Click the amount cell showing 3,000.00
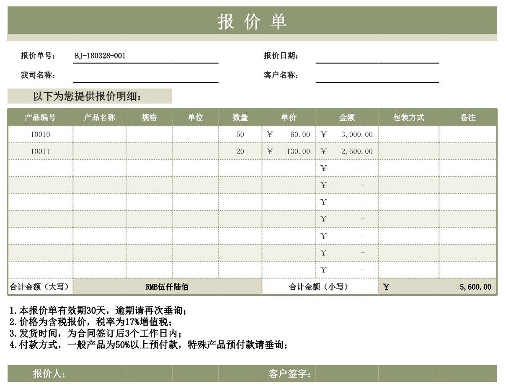 347,135
